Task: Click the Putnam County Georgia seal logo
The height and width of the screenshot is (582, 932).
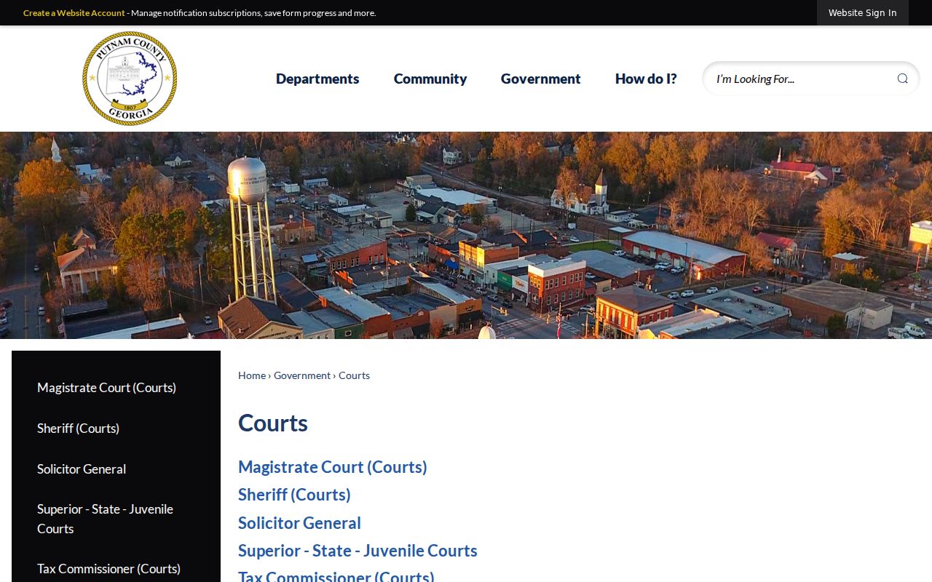Action: click(130, 79)
